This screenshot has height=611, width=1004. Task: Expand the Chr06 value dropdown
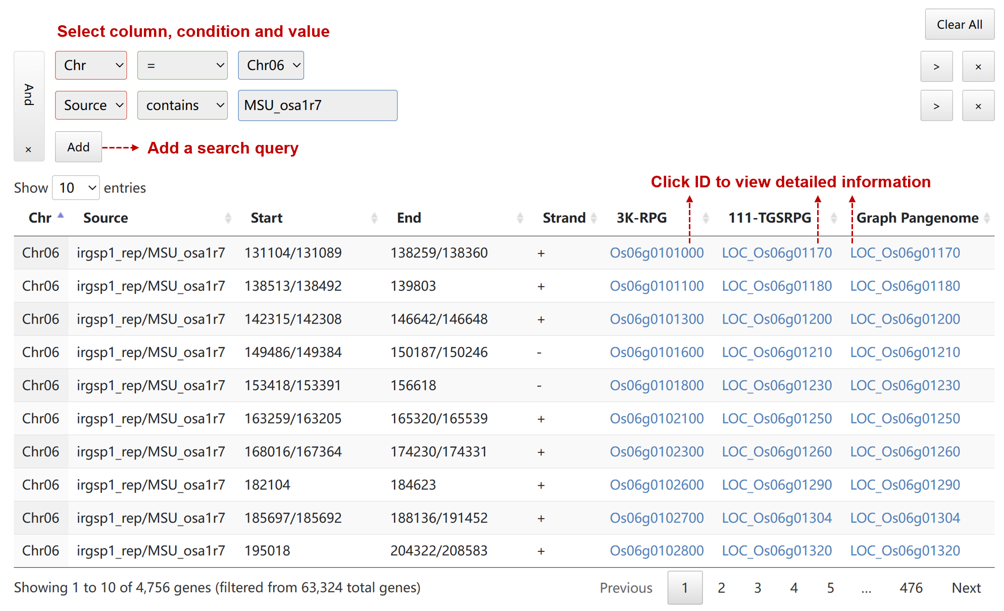[271, 65]
